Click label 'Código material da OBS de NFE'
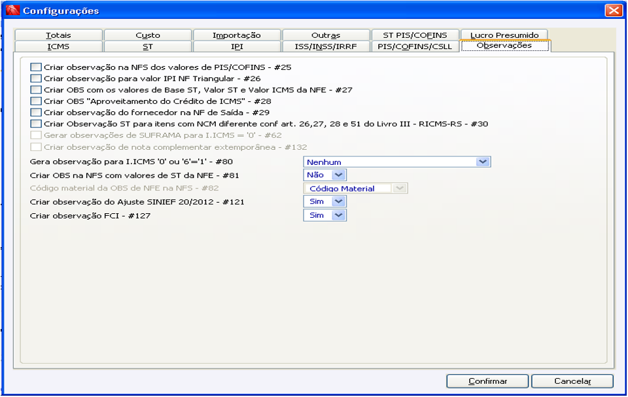 click(124, 188)
